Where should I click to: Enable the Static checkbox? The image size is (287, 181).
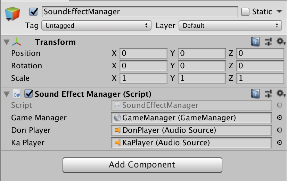tap(245, 12)
